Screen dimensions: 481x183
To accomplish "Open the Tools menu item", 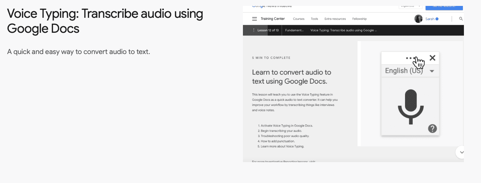I will click(x=314, y=19).
